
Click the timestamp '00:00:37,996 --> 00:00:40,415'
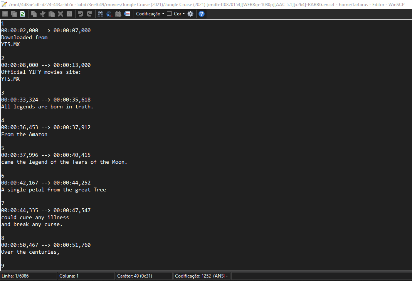pyautogui.click(x=46, y=155)
